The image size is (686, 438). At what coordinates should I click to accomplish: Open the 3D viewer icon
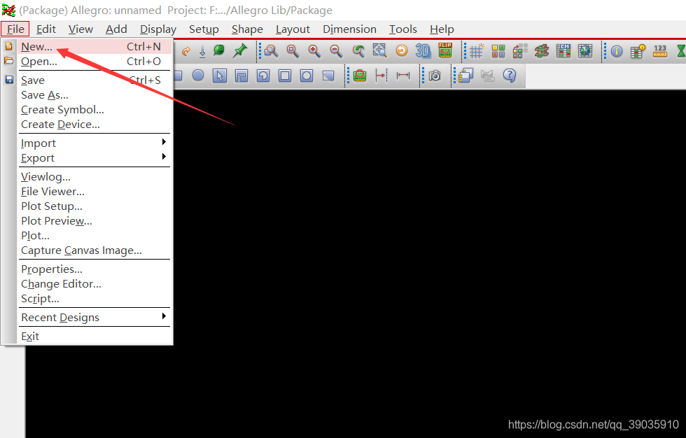423,50
